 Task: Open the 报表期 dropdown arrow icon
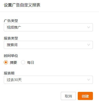click(89, 80)
